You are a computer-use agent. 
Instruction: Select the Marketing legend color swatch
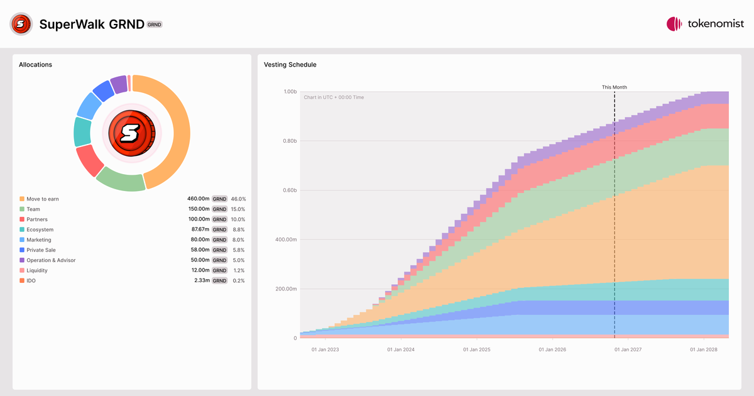[22, 239]
